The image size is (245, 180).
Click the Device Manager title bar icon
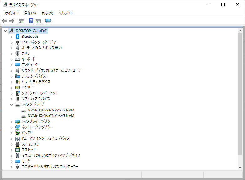coord(5,5)
